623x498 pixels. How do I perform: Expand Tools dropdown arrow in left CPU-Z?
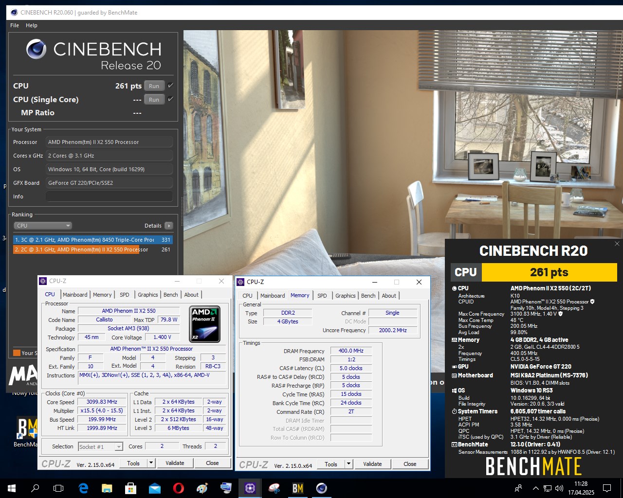coord(151,463)
